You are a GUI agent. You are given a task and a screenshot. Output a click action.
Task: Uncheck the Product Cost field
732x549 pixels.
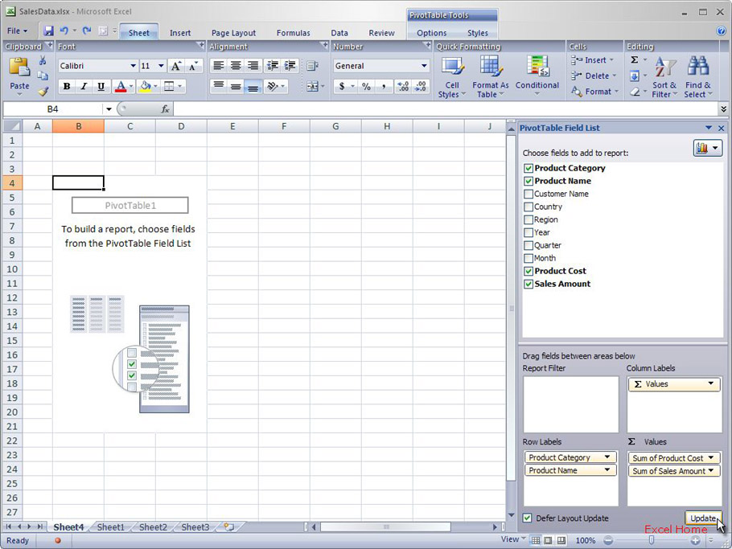click(528, 271)
